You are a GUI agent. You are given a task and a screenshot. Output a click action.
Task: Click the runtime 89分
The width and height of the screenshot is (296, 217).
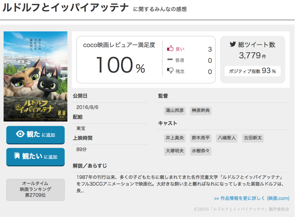click(81, 149)
